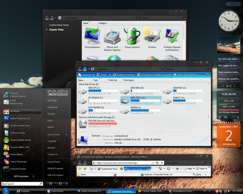The height and width of the screenshot is (194, 243).
Task: Open the Organize dropdown menu
Action: [86, 75]
